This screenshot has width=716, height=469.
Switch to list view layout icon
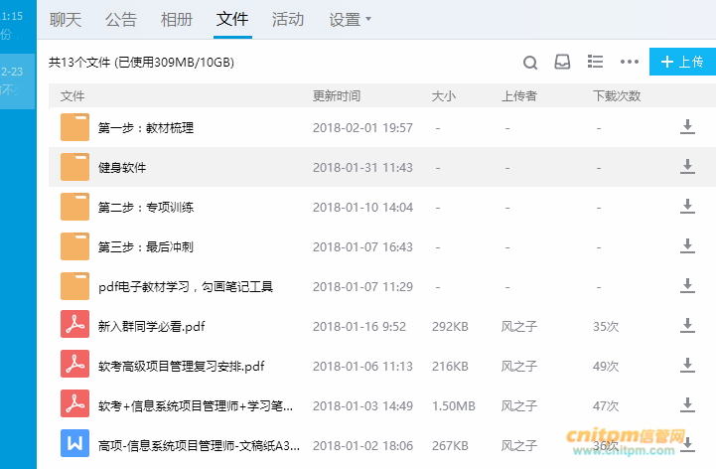coord(596,62)
